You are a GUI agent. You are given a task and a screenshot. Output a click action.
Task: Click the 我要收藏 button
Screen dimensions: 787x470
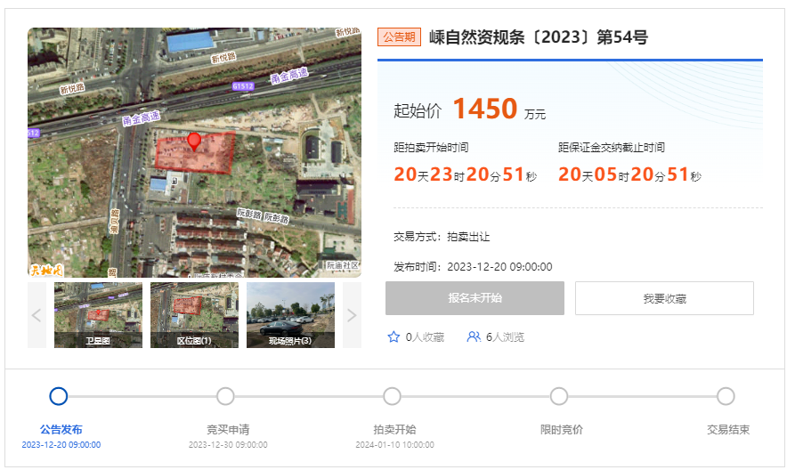(664, 298)
